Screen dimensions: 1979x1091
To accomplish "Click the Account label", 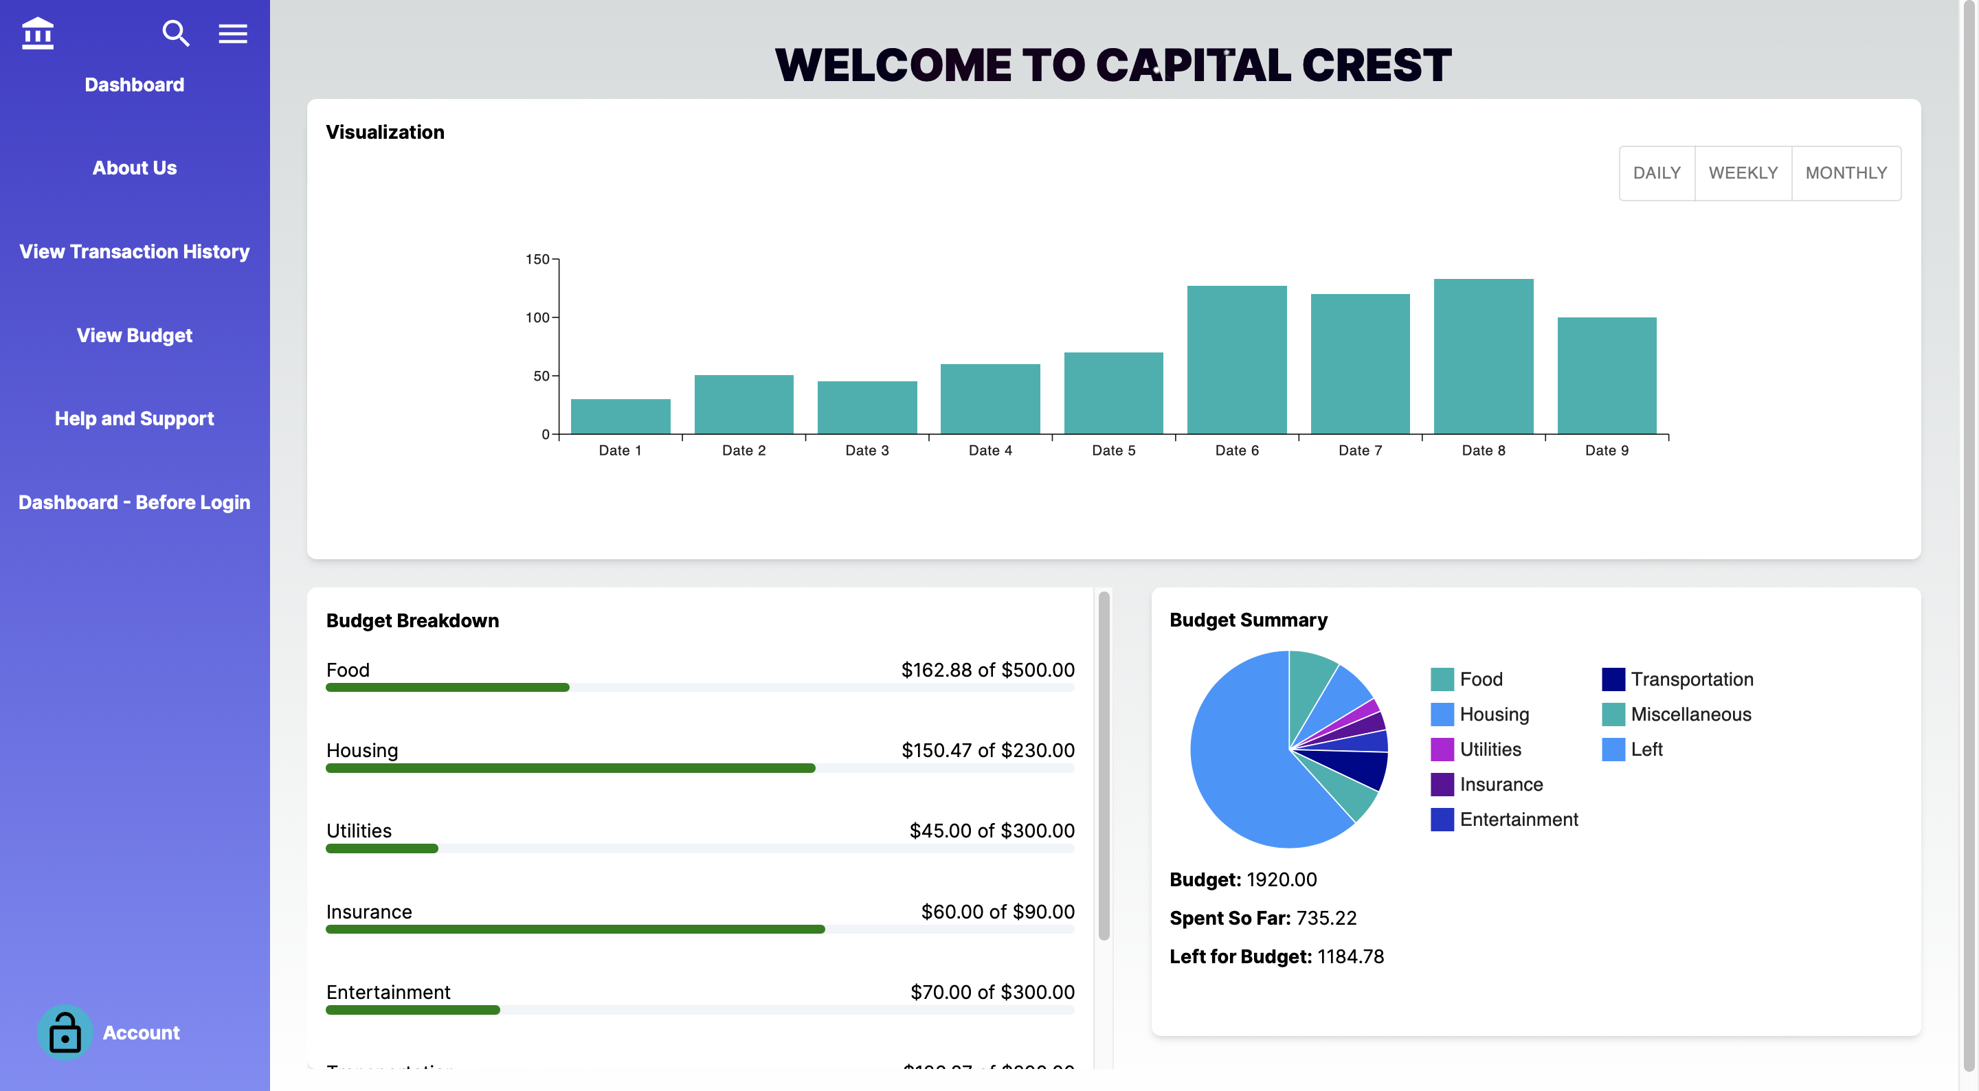I will 142,1033.
